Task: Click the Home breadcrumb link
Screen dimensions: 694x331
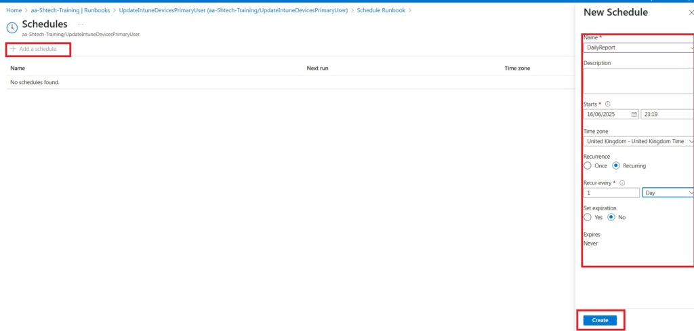Action: 14,11
